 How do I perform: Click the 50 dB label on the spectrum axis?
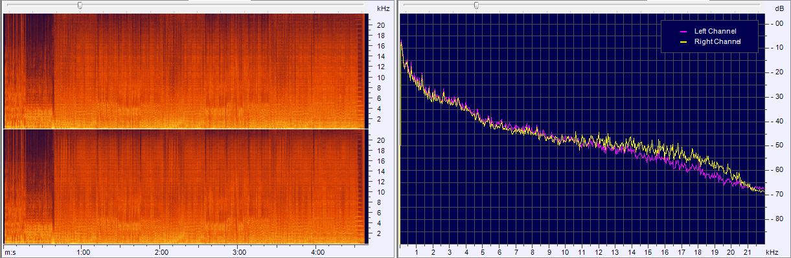point(778,145)
